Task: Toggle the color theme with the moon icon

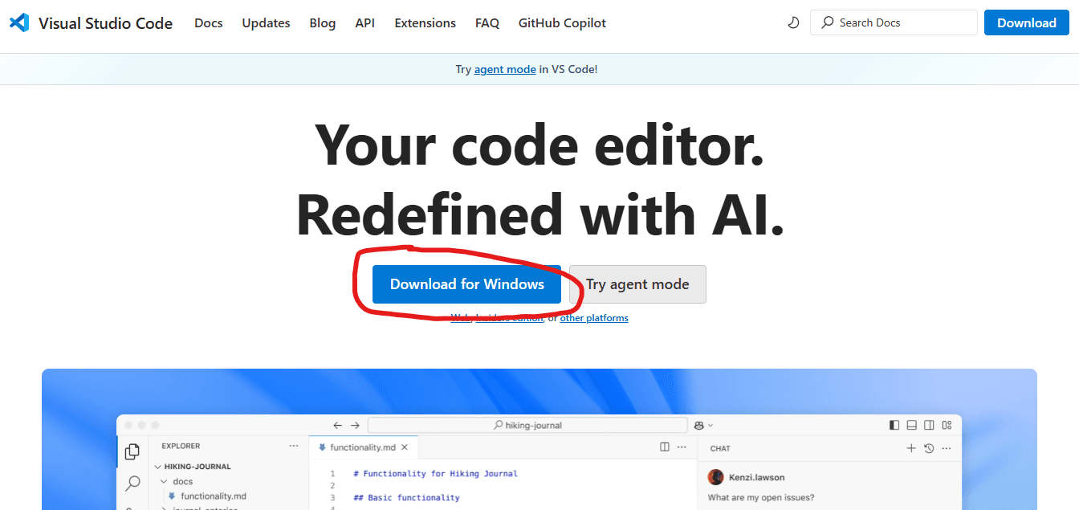Action: [x=793, y=22]
